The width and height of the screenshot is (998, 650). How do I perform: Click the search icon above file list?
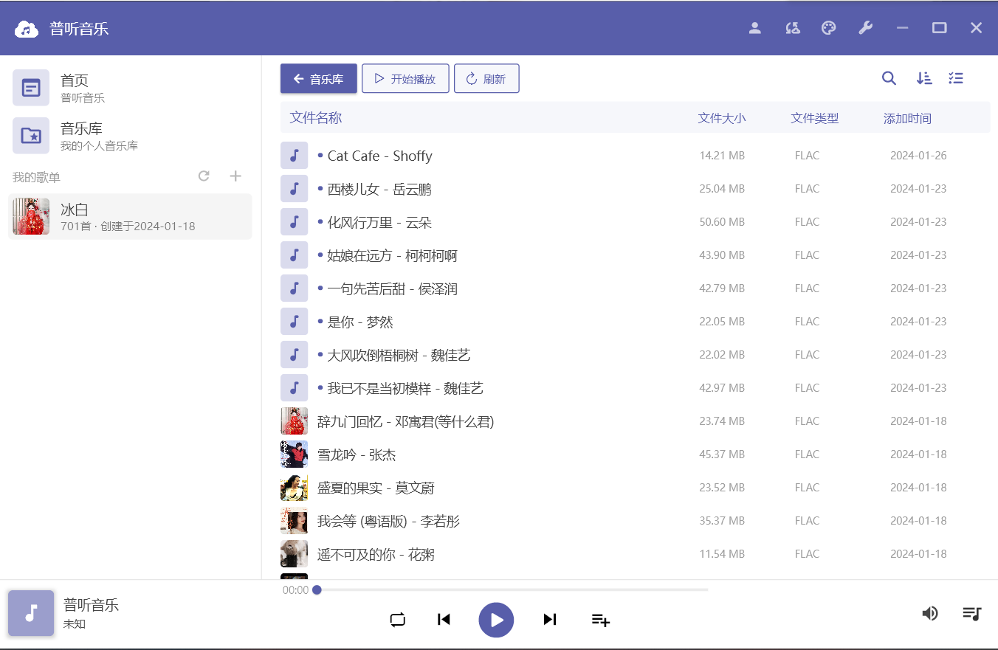tap(889, 78)
